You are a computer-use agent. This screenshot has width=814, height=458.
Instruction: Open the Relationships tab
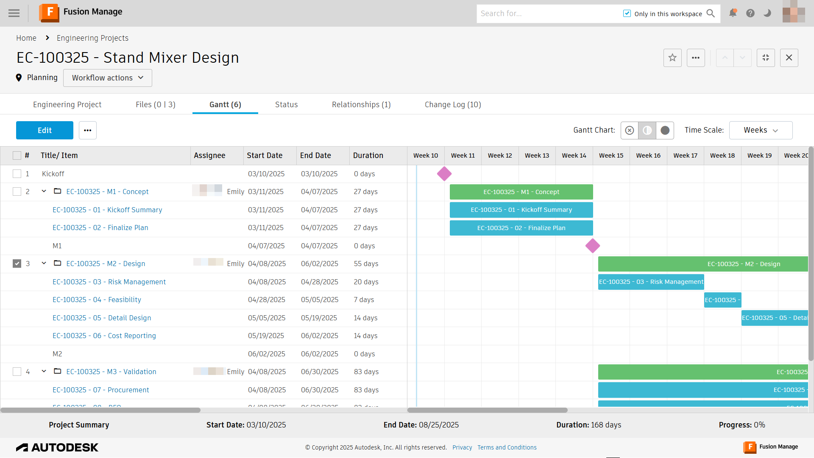(x=361, y=105)
